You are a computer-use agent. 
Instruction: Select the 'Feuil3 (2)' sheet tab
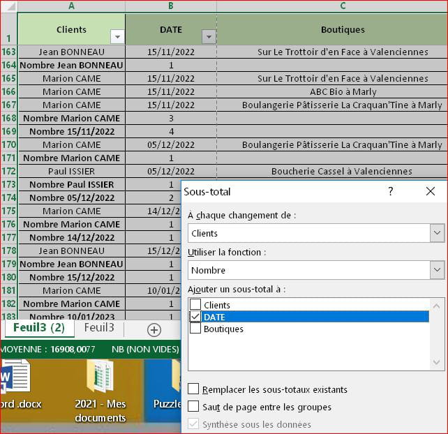click(39, 328)
